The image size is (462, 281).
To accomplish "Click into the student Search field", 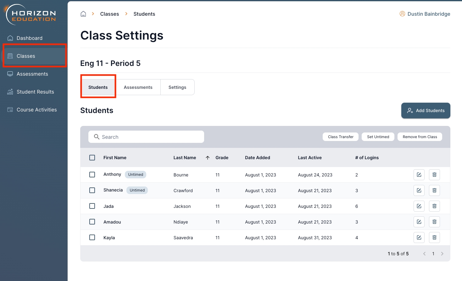I will pyautogui.click(x=146, y=137).
